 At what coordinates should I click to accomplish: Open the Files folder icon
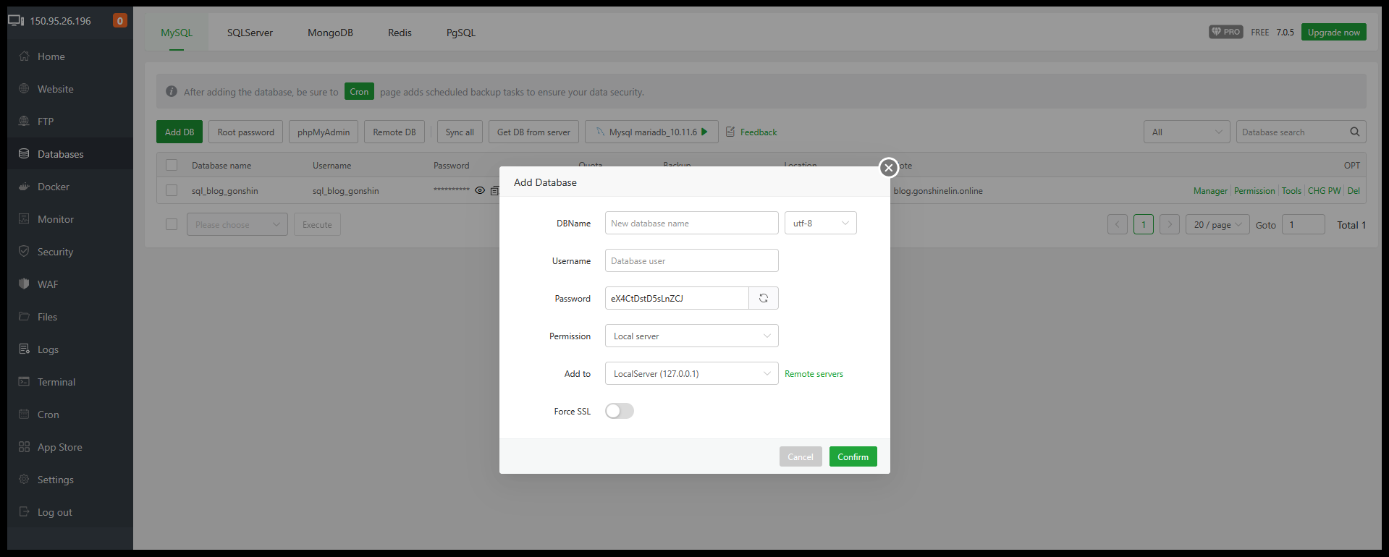pyautogui.click(x=24, y=317)
